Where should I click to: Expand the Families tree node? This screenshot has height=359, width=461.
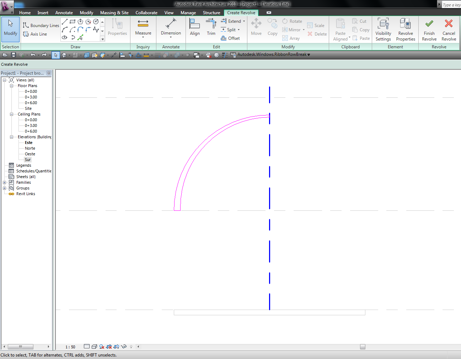click(5, 182)
